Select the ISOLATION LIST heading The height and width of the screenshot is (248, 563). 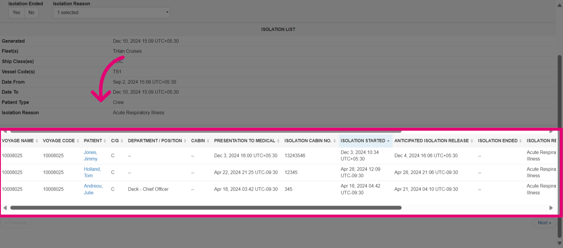pyautogui.click(x=278, y=30)
